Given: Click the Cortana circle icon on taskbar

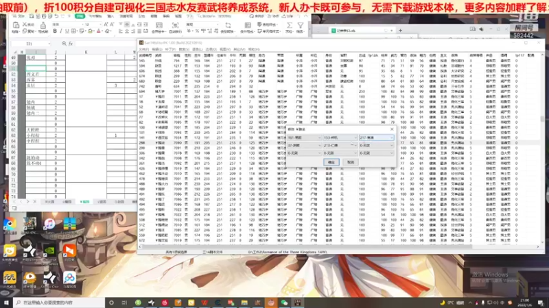Looking at the screenshot, I should [x=111, y=303].
